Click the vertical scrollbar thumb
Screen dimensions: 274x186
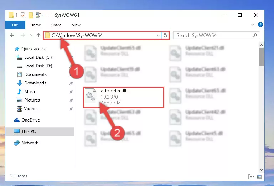(261, 57)
